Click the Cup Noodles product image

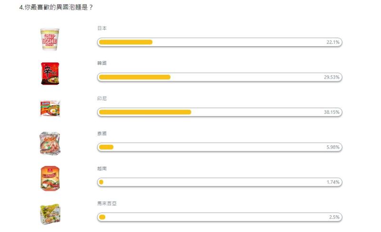pos(50,40)
